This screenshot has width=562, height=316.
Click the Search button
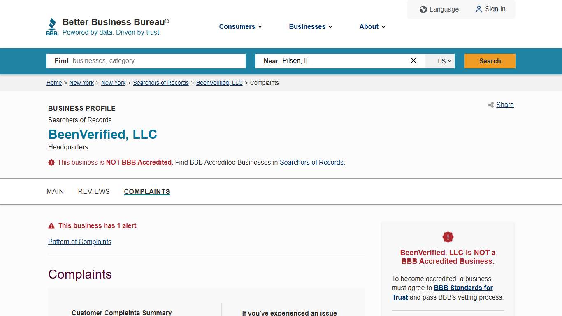[x=490, y=60]
